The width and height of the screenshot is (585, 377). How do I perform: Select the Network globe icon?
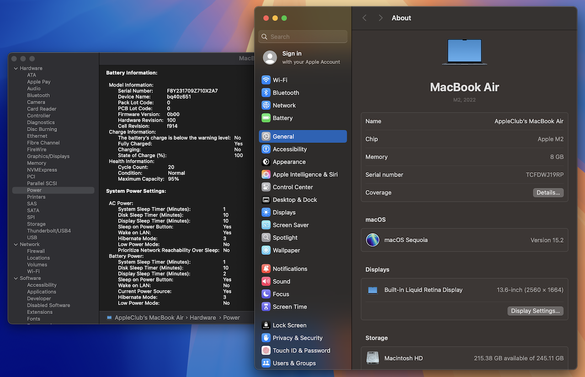pos(266,105)
